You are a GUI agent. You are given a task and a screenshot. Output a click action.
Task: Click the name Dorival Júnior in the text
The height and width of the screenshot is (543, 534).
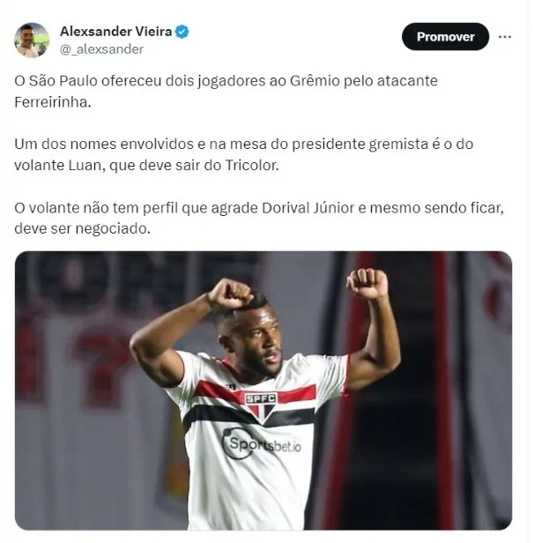(308, 208)
